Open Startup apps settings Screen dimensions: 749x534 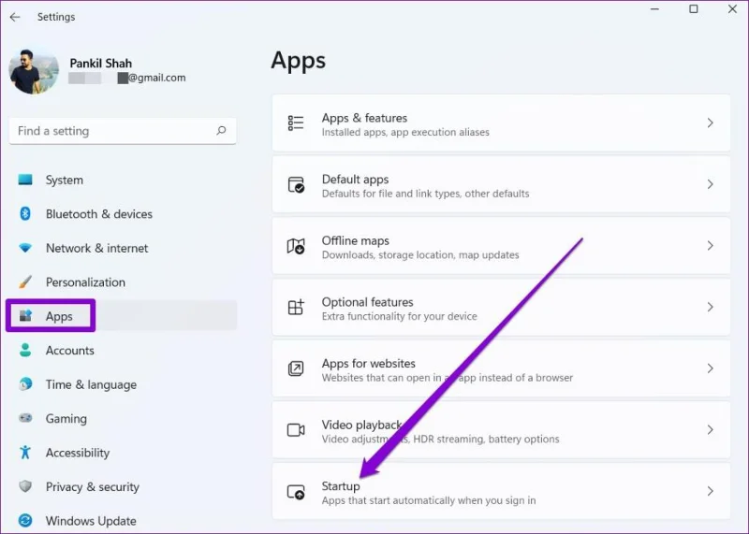pos(501,491)
